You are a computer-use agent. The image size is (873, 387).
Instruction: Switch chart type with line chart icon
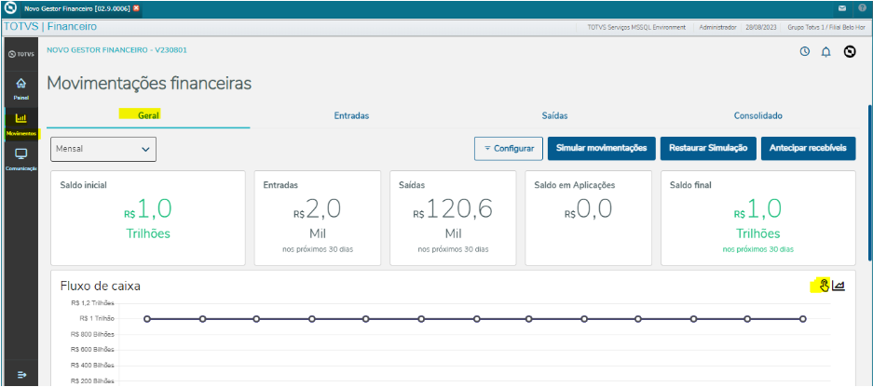coord(839,286)
